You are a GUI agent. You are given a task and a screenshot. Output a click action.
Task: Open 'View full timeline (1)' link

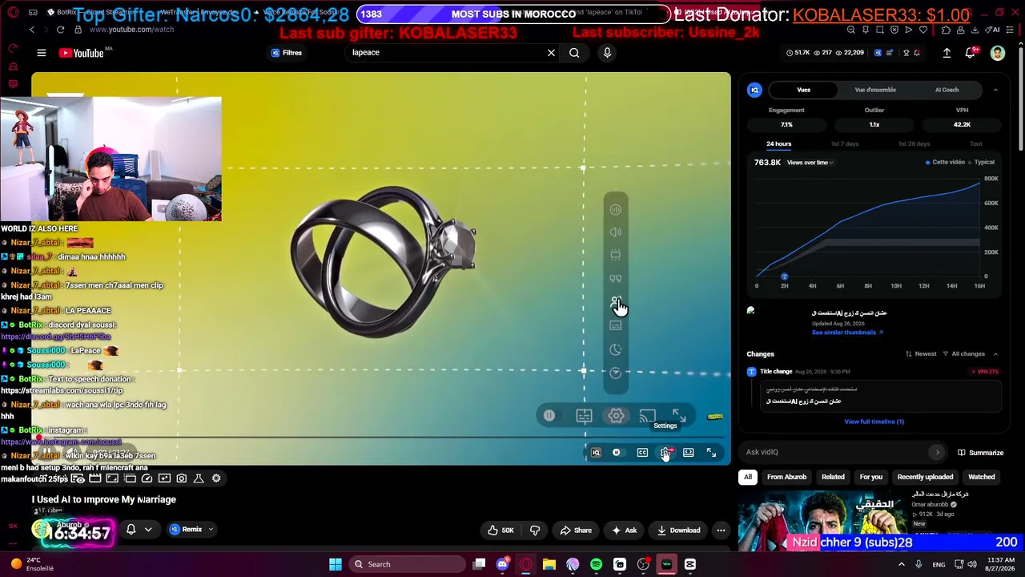point(874,422)
